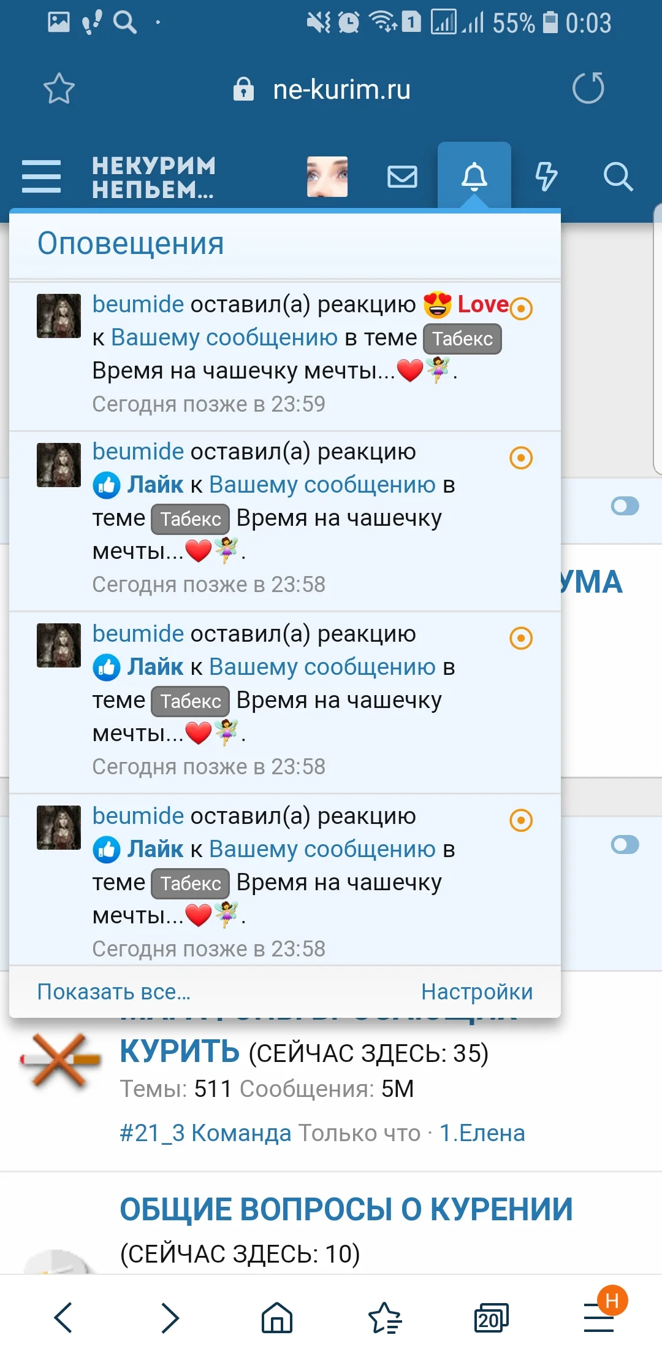The width and height of the screenshot is (662, 1362).
Task: Bookmark page with star icon in address bar
Action: pos(59,89)
